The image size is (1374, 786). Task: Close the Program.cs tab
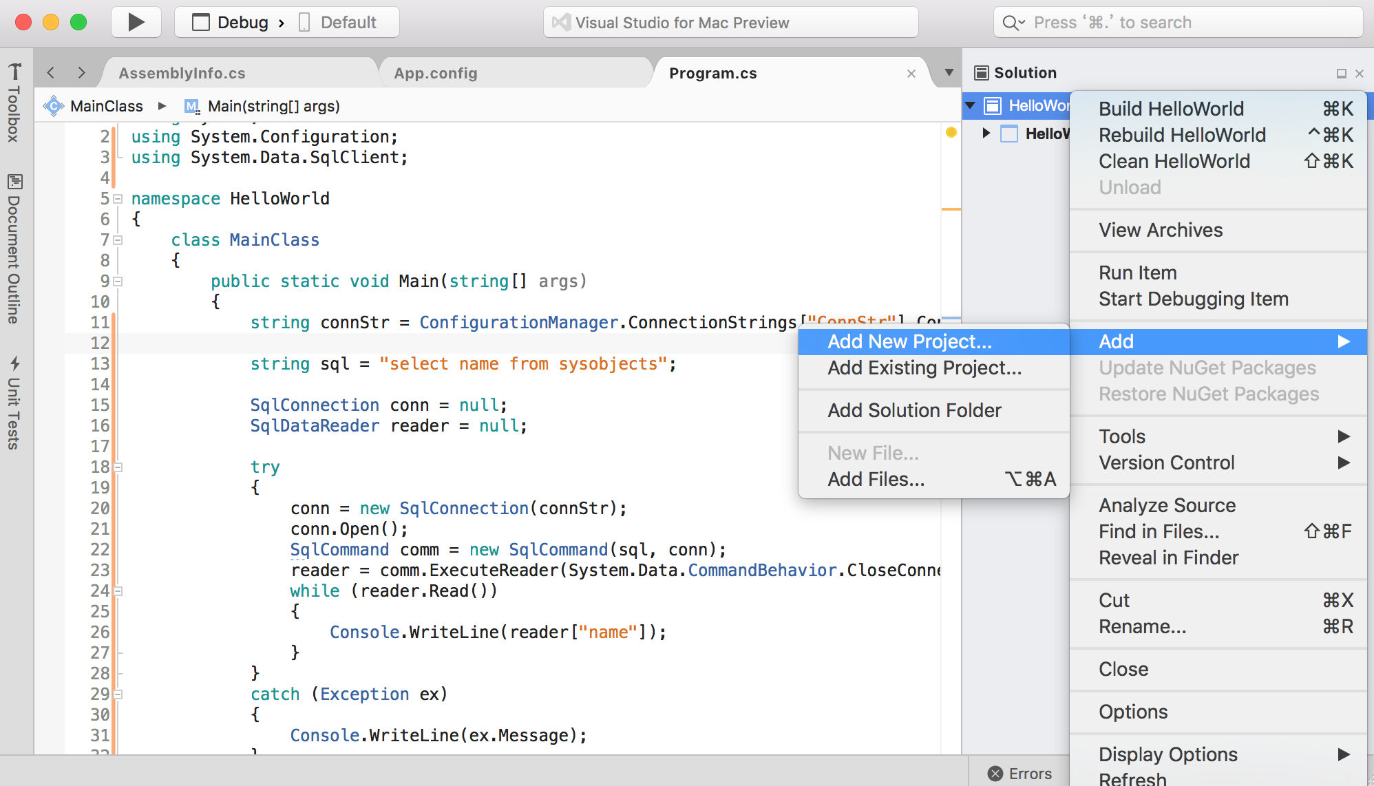[911, 73]
